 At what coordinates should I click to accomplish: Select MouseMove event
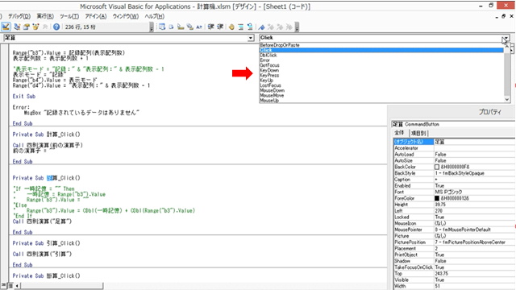click(381, 95)
